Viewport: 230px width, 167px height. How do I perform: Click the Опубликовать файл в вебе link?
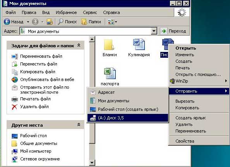(47, 80)
